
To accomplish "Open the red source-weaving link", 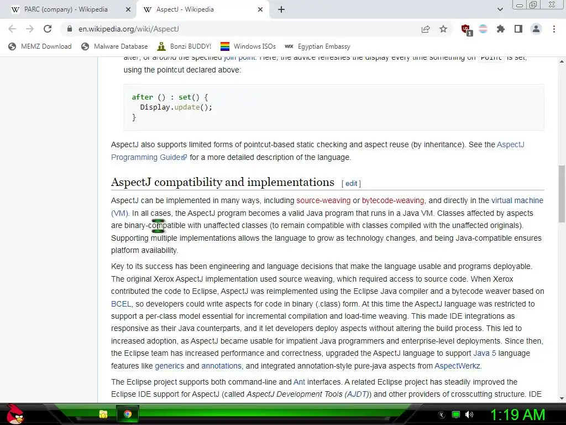I will pos(323,200).
